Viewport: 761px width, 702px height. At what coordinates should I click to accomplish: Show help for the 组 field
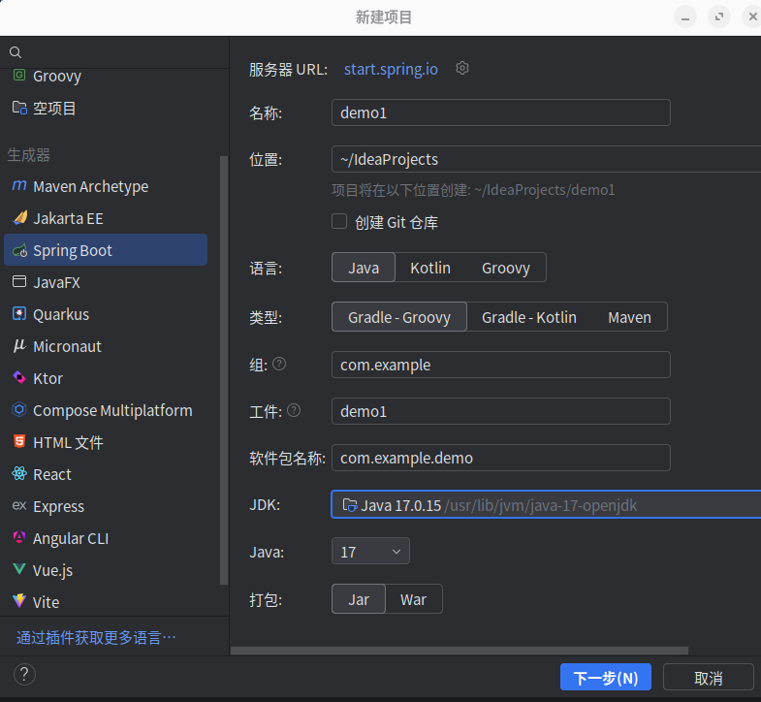click(x=279, y=364)
